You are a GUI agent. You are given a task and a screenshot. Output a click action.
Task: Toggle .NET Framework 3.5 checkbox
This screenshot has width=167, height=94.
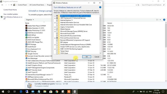57,16
